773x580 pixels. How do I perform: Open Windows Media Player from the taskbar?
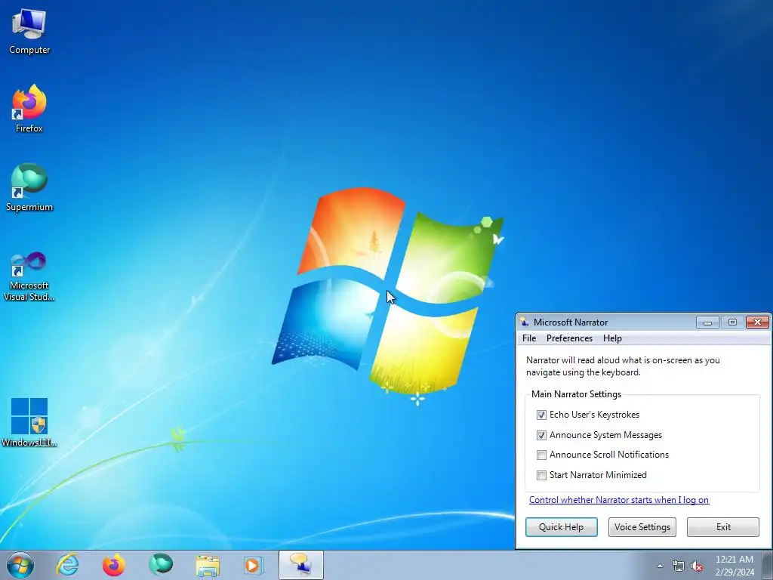click(x=254, y=565)
